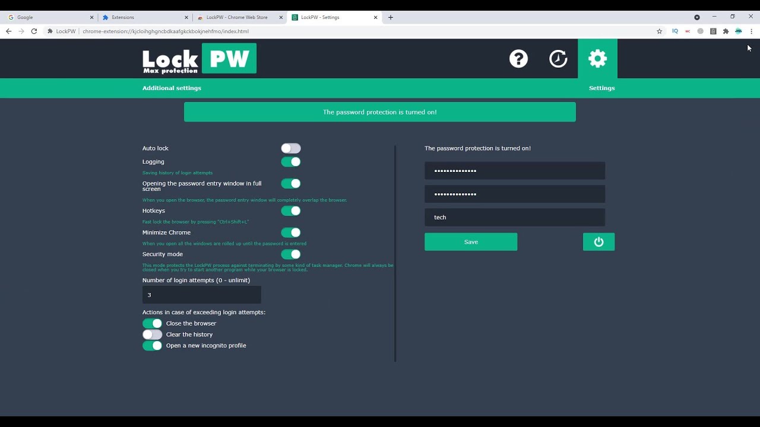Save the password settings
Screen dimensions: 760x427
(471, 242)
